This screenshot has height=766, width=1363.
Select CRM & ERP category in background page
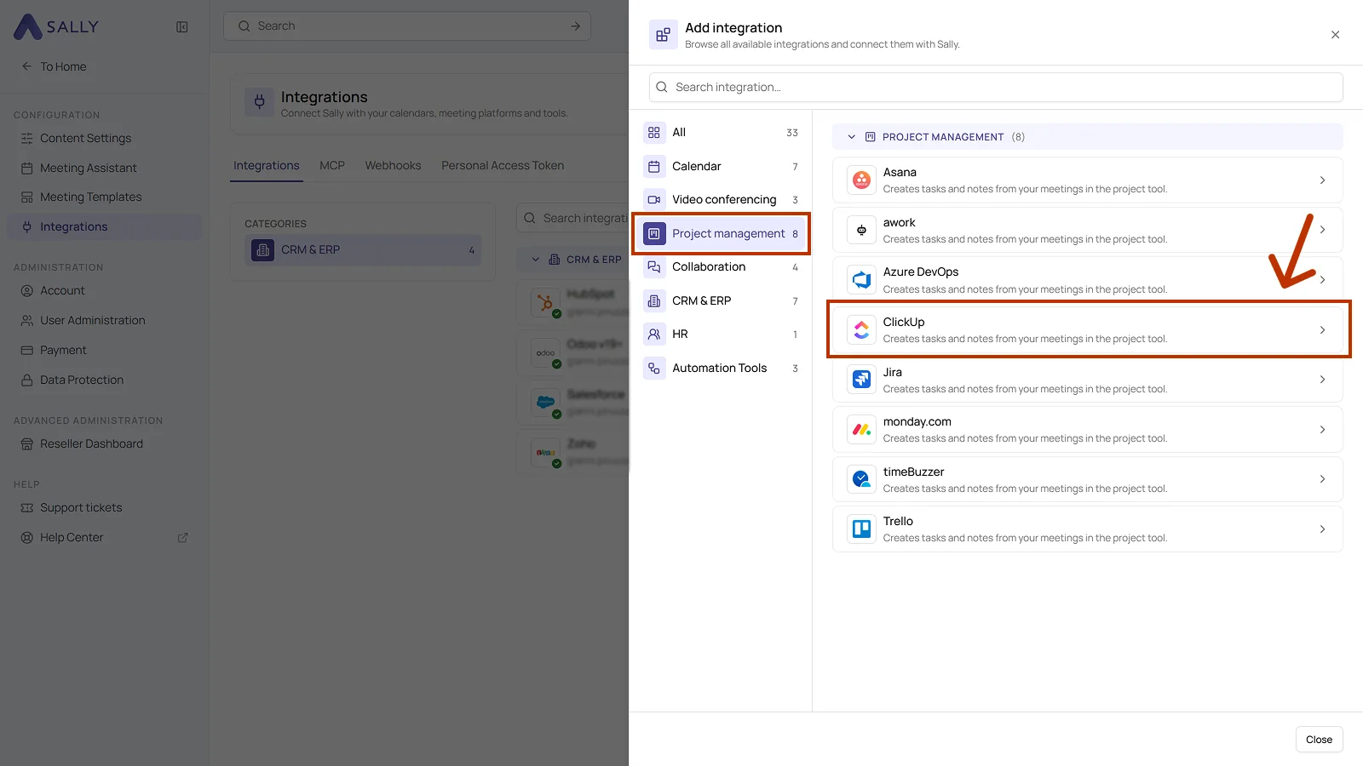coord(363,249)
